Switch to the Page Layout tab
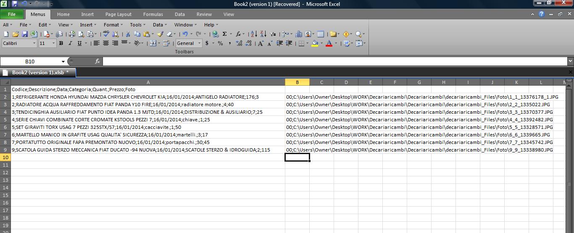This screenshot has width=574, height=233. 118,14
